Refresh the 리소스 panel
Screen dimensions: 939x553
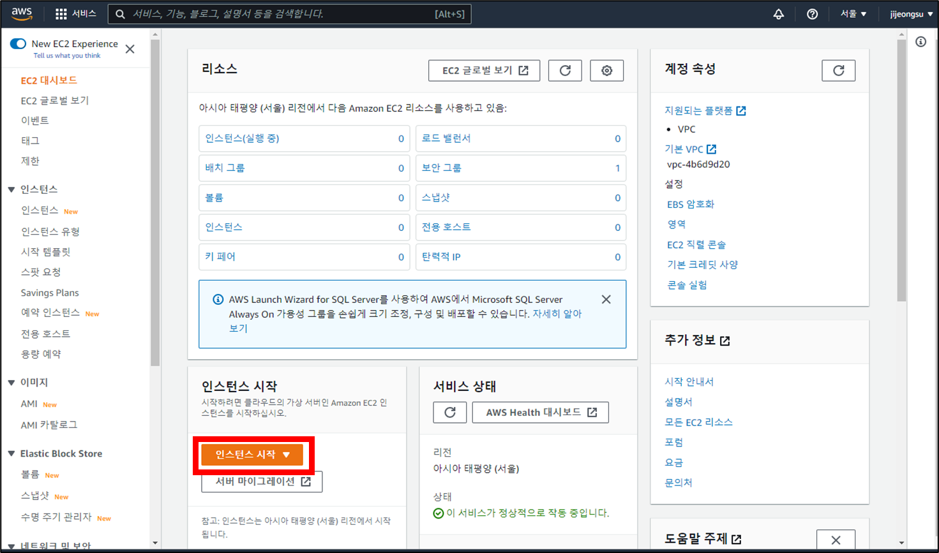click(x=565, y=71)
